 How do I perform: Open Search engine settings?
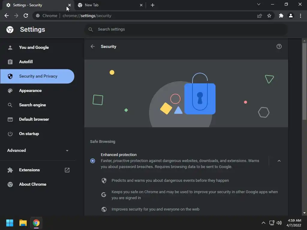point(37,105)
